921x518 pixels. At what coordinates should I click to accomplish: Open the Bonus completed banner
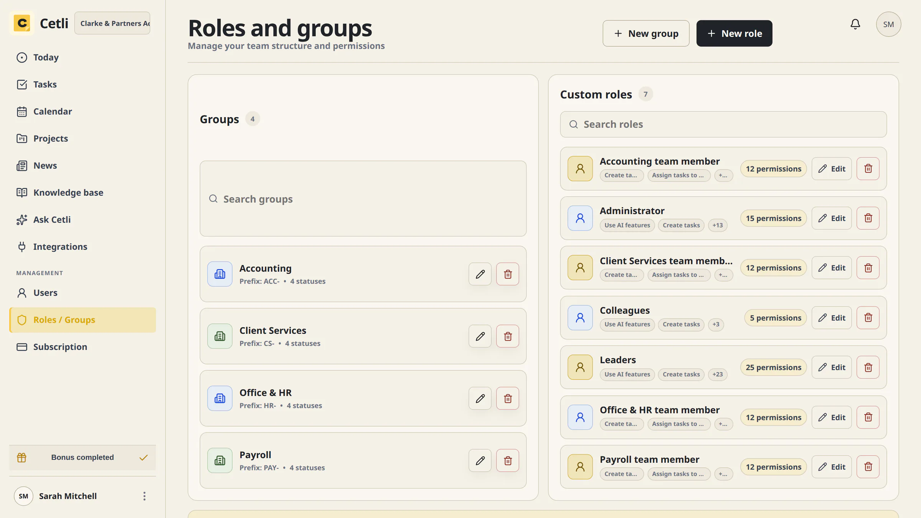click(83, 457)
